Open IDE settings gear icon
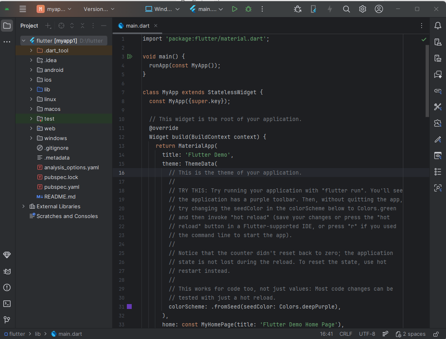The height and width of the screenshot is (339, 446). click(x=363, y=9)
